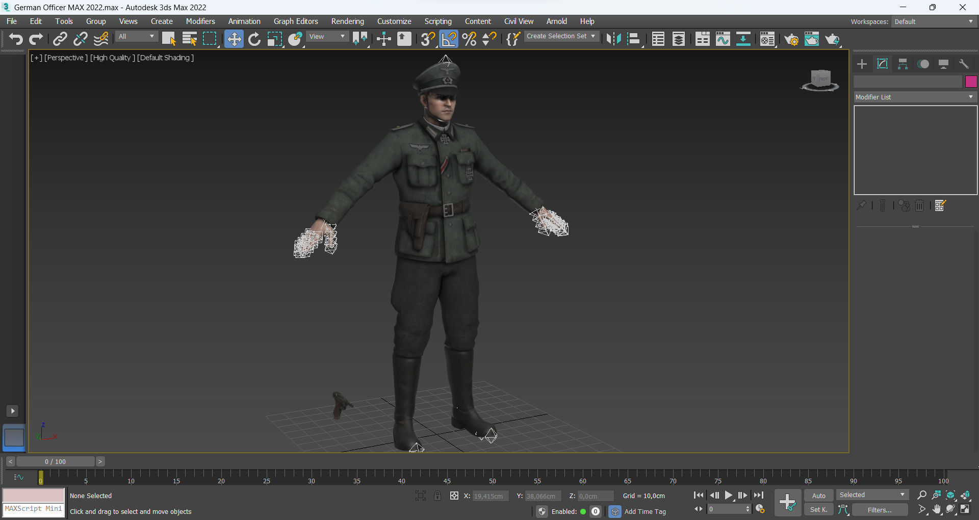Open the Animation menu
Screen dimensions: 979x520
pos(244,21)
